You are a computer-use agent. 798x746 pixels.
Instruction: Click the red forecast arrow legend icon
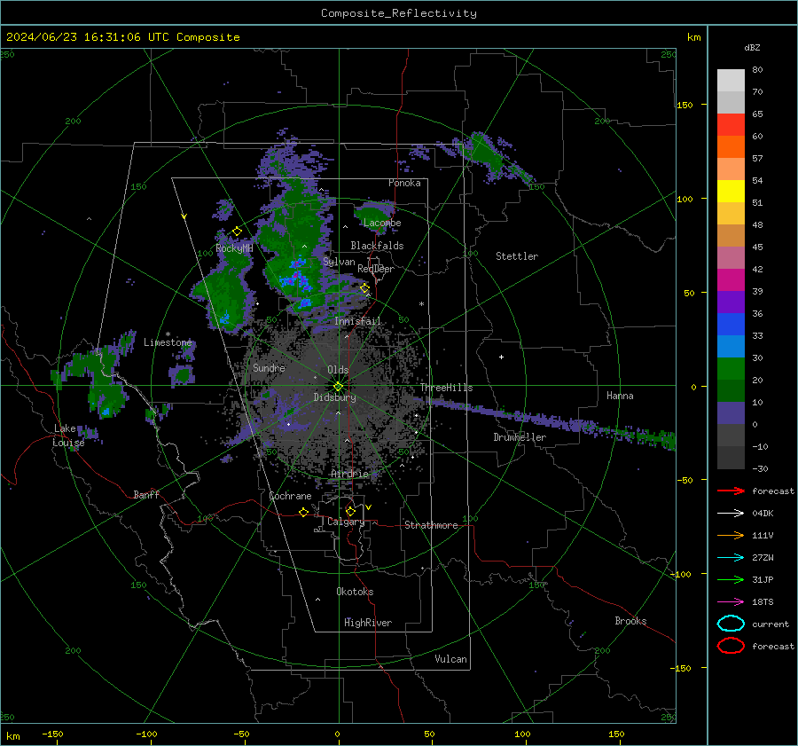coord(731,491)
